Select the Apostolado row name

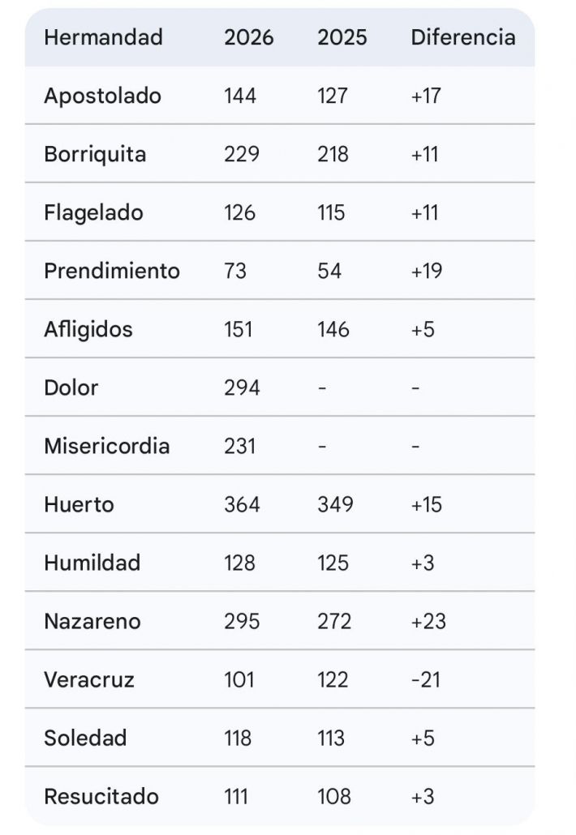(102, 96)
